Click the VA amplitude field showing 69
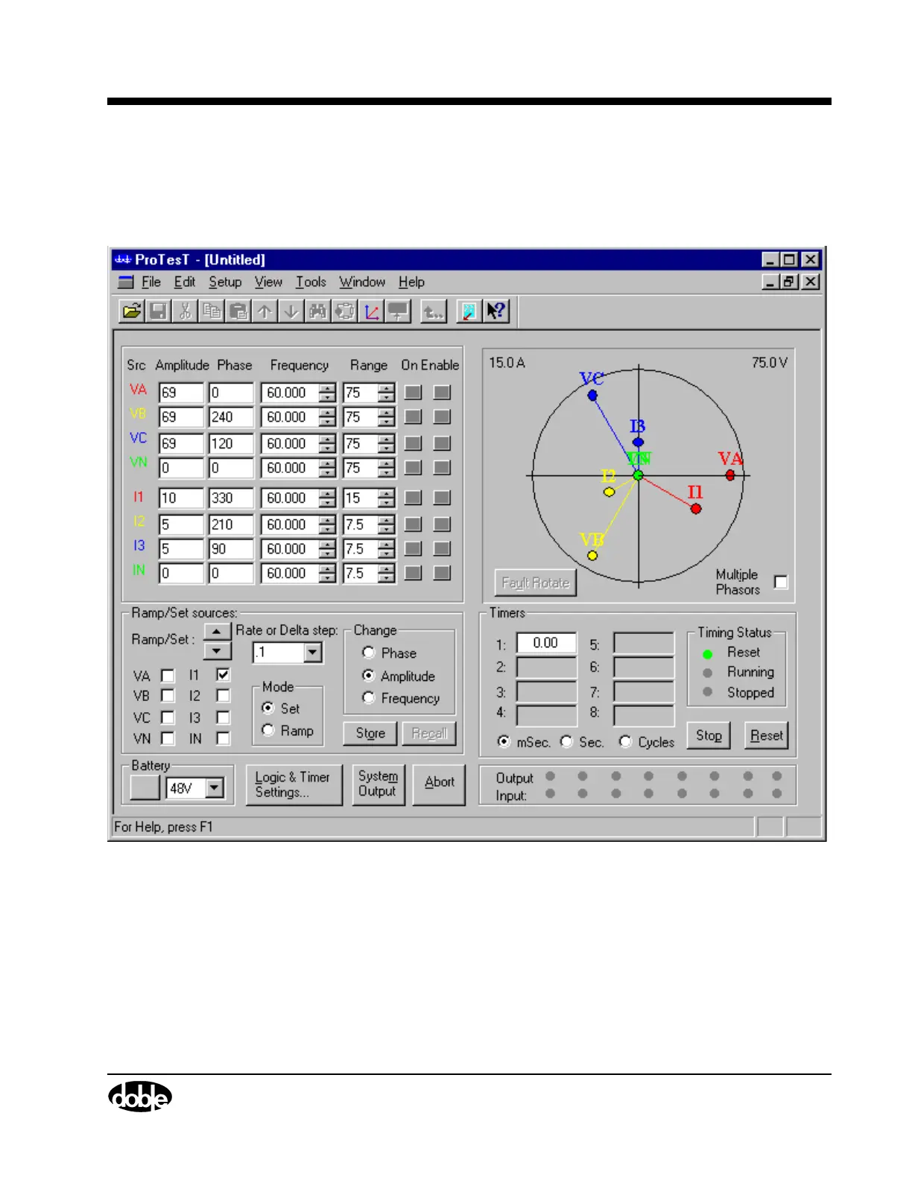Viewport: 912px width, 1180px height. [x=181, y=393]
